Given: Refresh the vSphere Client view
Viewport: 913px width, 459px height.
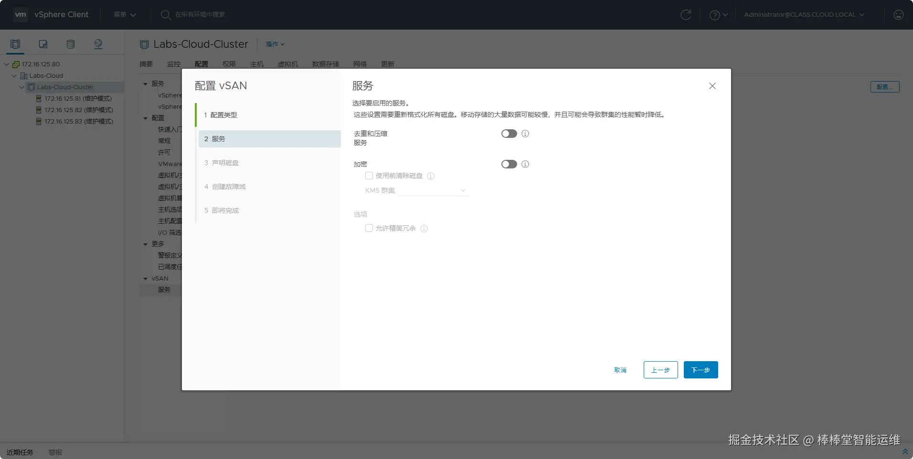Looking at the screenshot, I should click(686, 15).
